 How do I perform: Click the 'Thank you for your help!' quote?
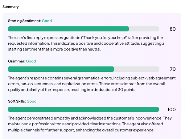[105, 38]
